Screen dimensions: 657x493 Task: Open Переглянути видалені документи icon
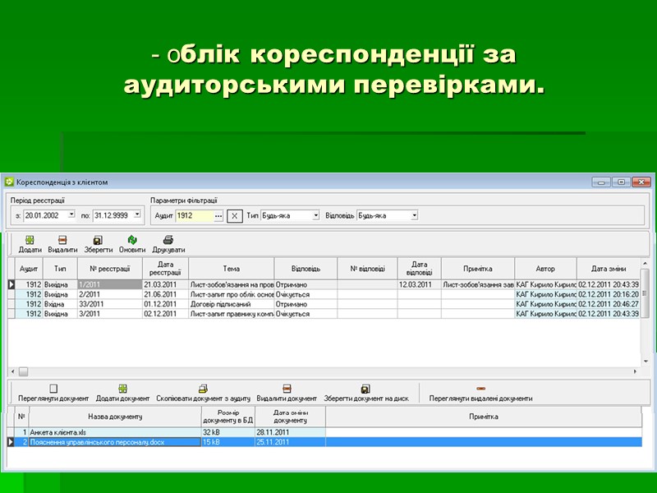click(x=480, y=389)
